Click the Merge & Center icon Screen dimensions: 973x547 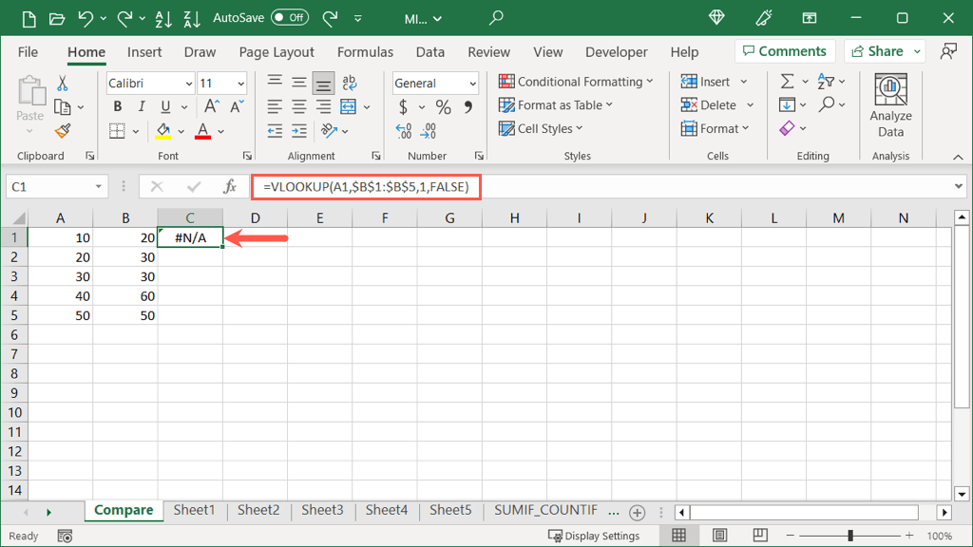click(x=348, y=107)
